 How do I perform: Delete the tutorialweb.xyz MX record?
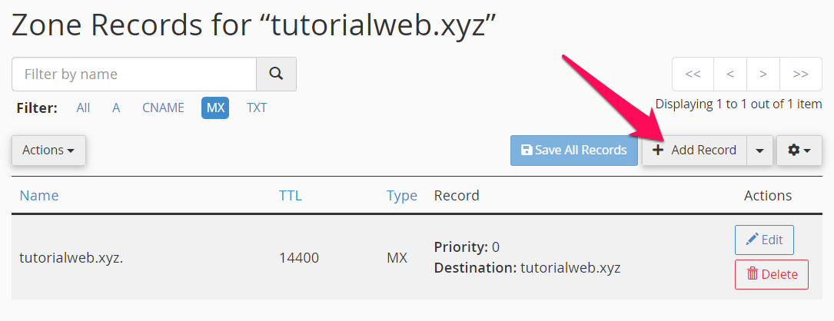[772, 274]
